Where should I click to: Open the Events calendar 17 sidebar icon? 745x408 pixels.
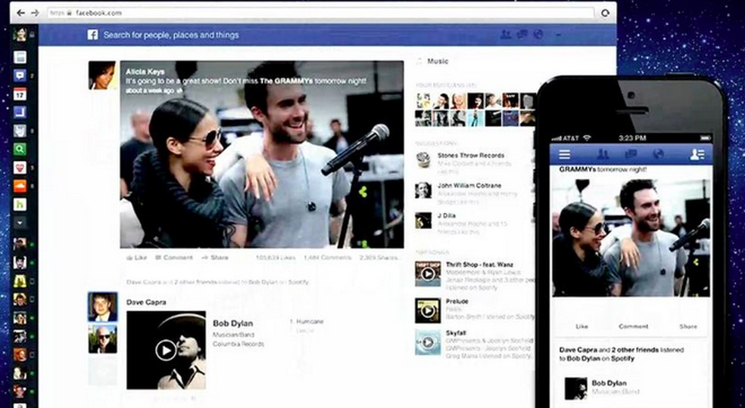20,94
